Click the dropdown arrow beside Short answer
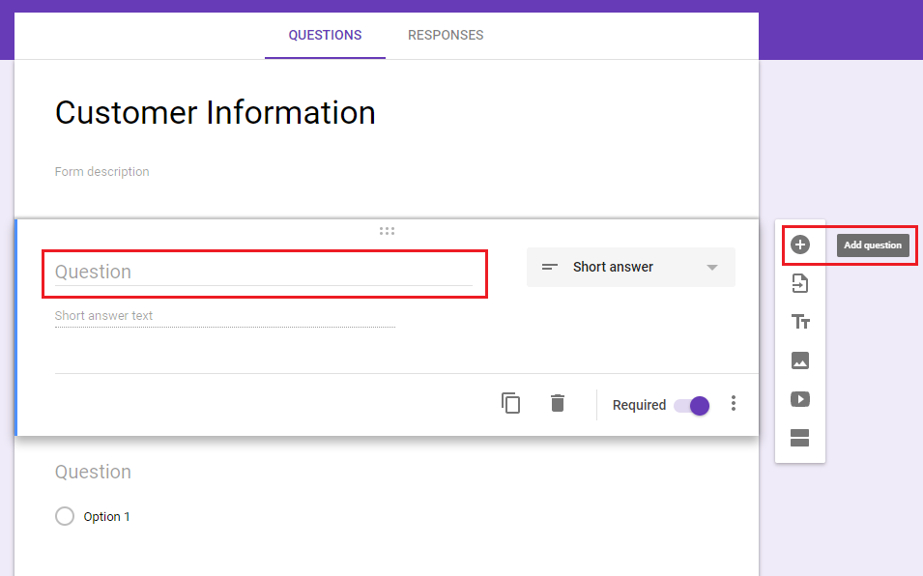The width and height of the screenshot is (923, 576). tap(712, 268)
